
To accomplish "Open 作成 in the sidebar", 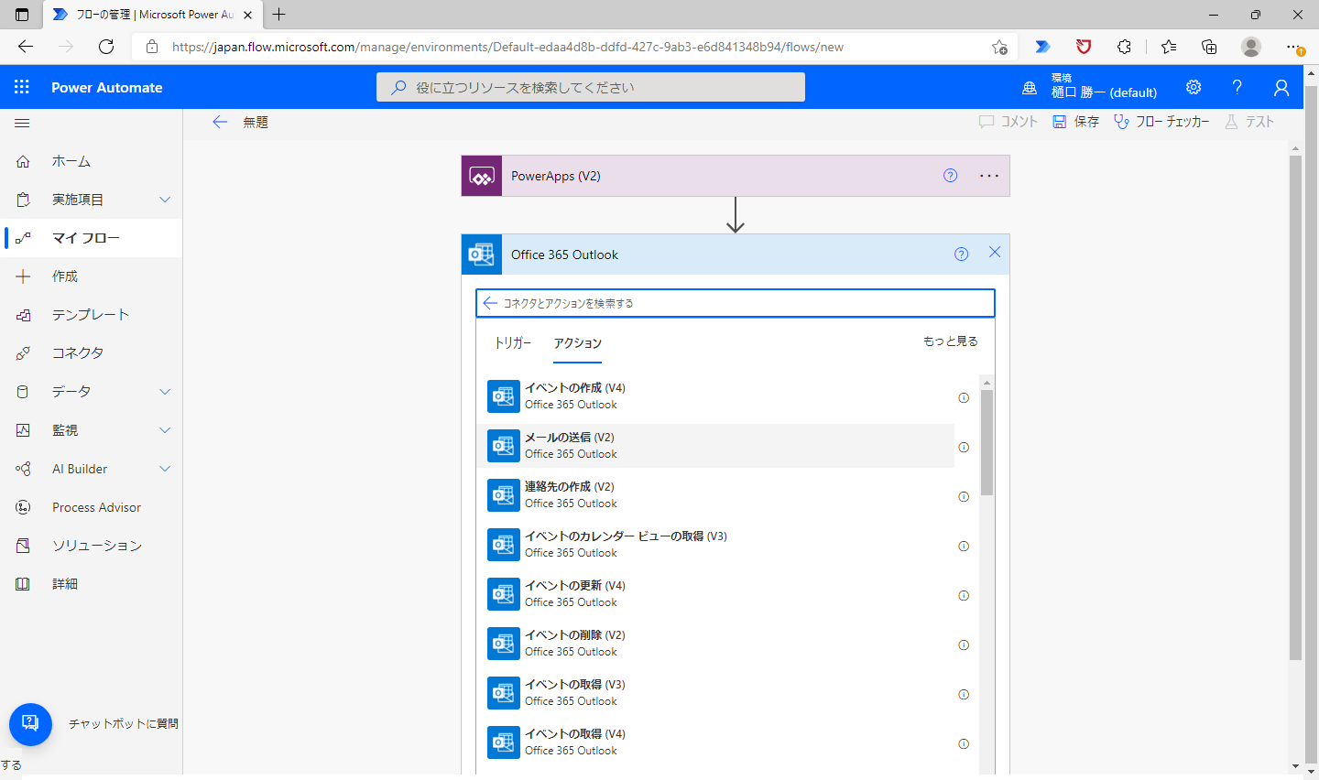I will tap(92, 276).
